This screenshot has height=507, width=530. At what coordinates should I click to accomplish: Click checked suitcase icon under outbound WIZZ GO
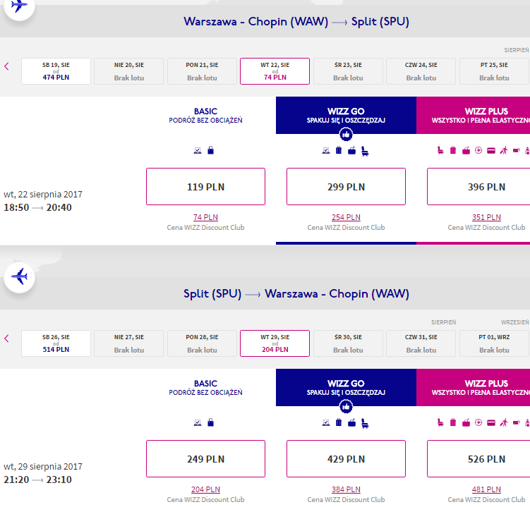[x=339, y=150]
